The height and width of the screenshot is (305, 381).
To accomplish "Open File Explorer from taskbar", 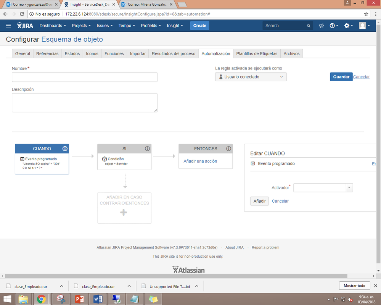I will pyautogui.click(x=23, y=299).
